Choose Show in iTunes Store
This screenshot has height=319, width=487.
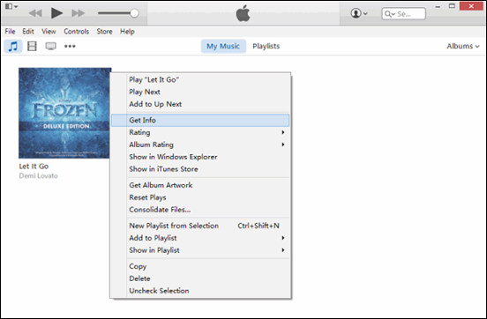coord(200,169)
